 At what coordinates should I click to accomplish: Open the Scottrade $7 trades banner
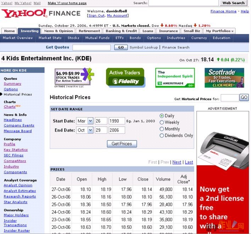(x=224, y=78)
